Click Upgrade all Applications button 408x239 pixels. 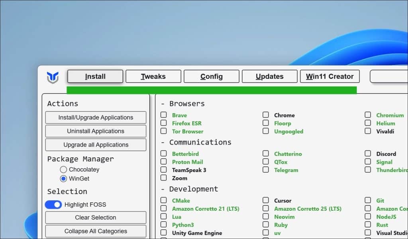click(x=96, y=145)
